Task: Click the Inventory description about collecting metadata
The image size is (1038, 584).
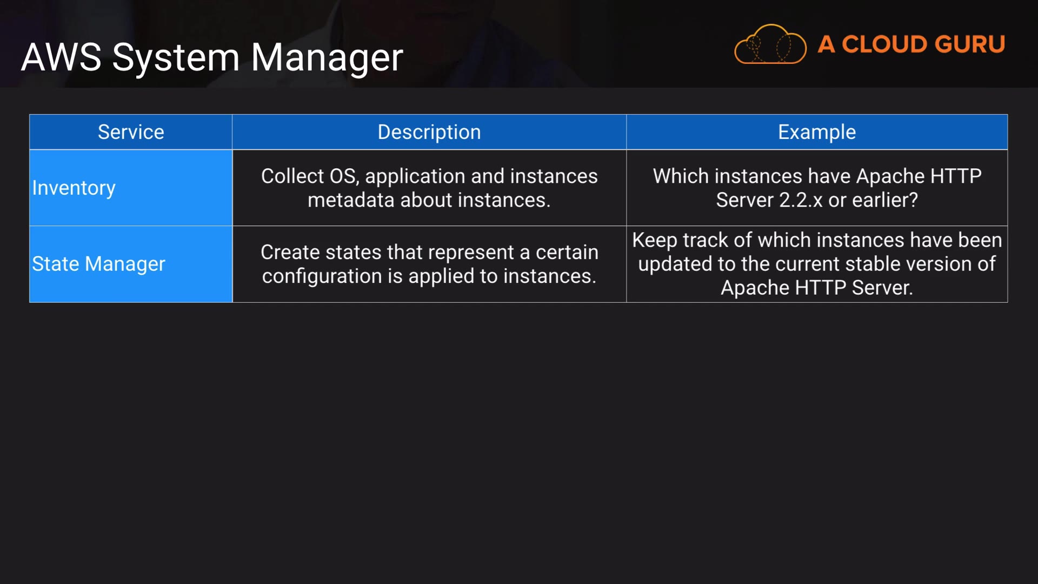Action: click(x=429, y=188)
